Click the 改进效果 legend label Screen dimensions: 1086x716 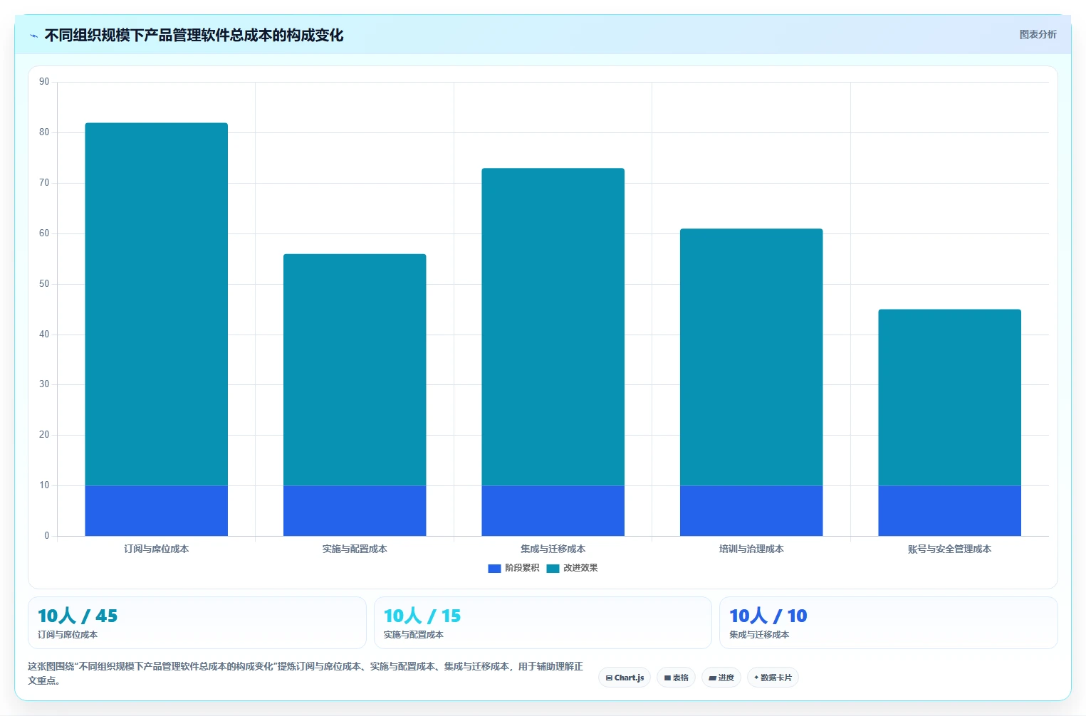[580, 568]
